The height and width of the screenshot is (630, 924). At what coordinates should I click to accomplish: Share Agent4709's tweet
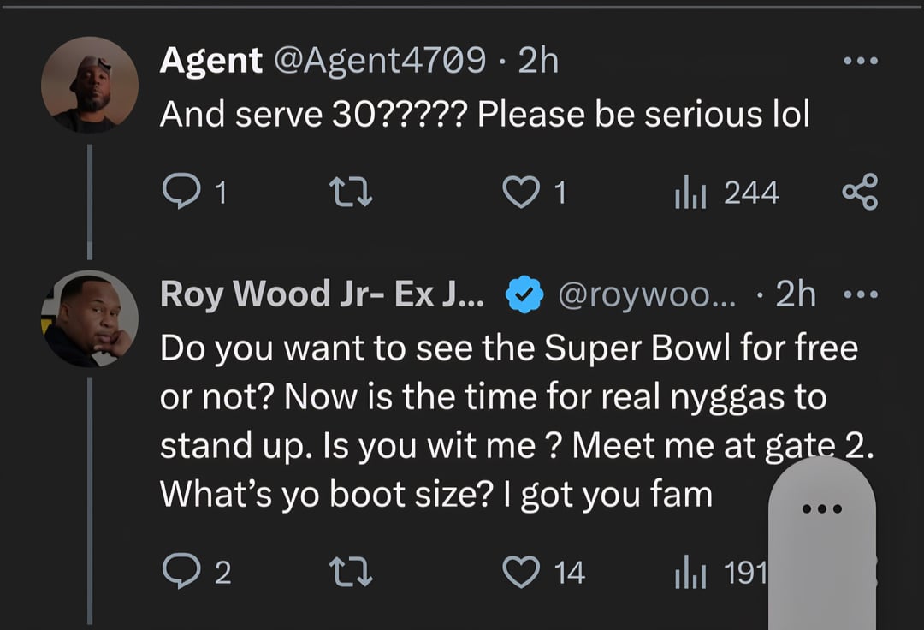[859, 193]
